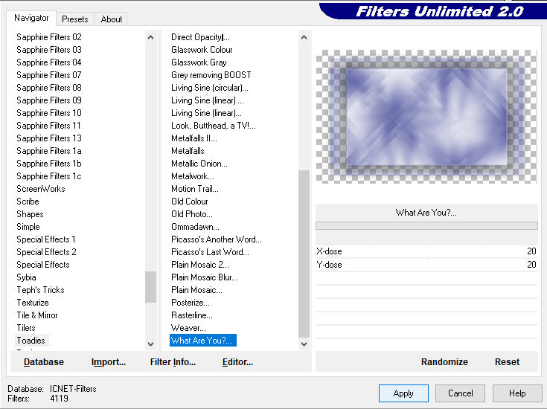
Task: Select the Posterize filter
Action: (x=190, y=303)
